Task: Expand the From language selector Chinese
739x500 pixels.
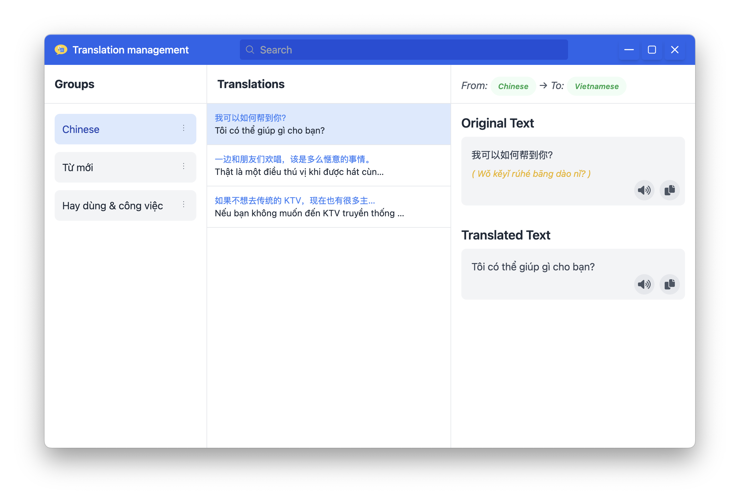Action: pyautogui.click(x=513, y=87)
